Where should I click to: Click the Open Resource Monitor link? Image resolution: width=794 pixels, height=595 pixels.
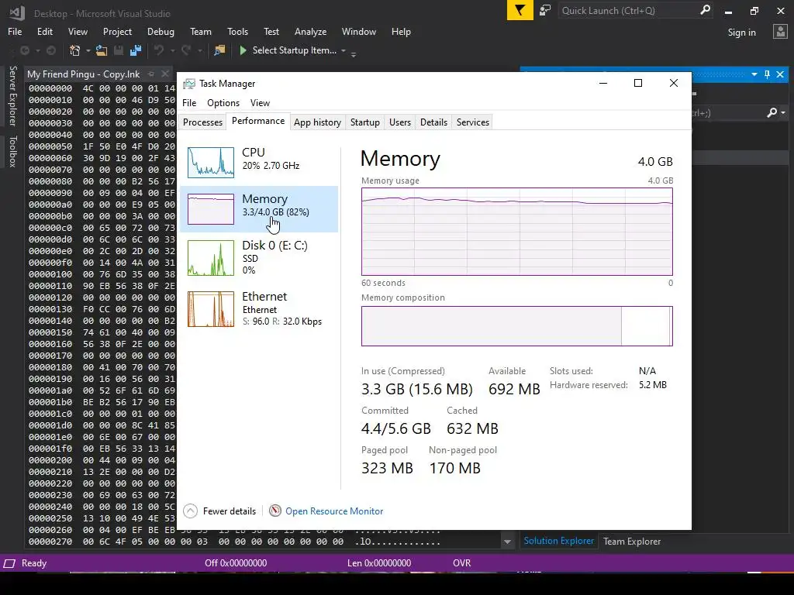(334, 511)
